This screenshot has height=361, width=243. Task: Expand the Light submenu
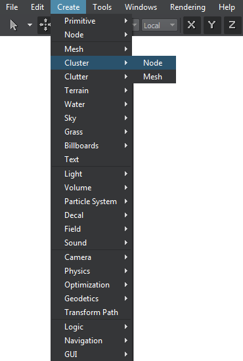click(91, 174)
